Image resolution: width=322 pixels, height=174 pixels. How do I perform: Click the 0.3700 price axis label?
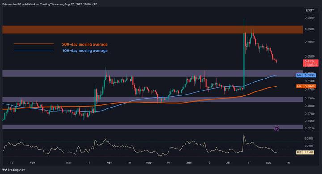pos(309,113)
